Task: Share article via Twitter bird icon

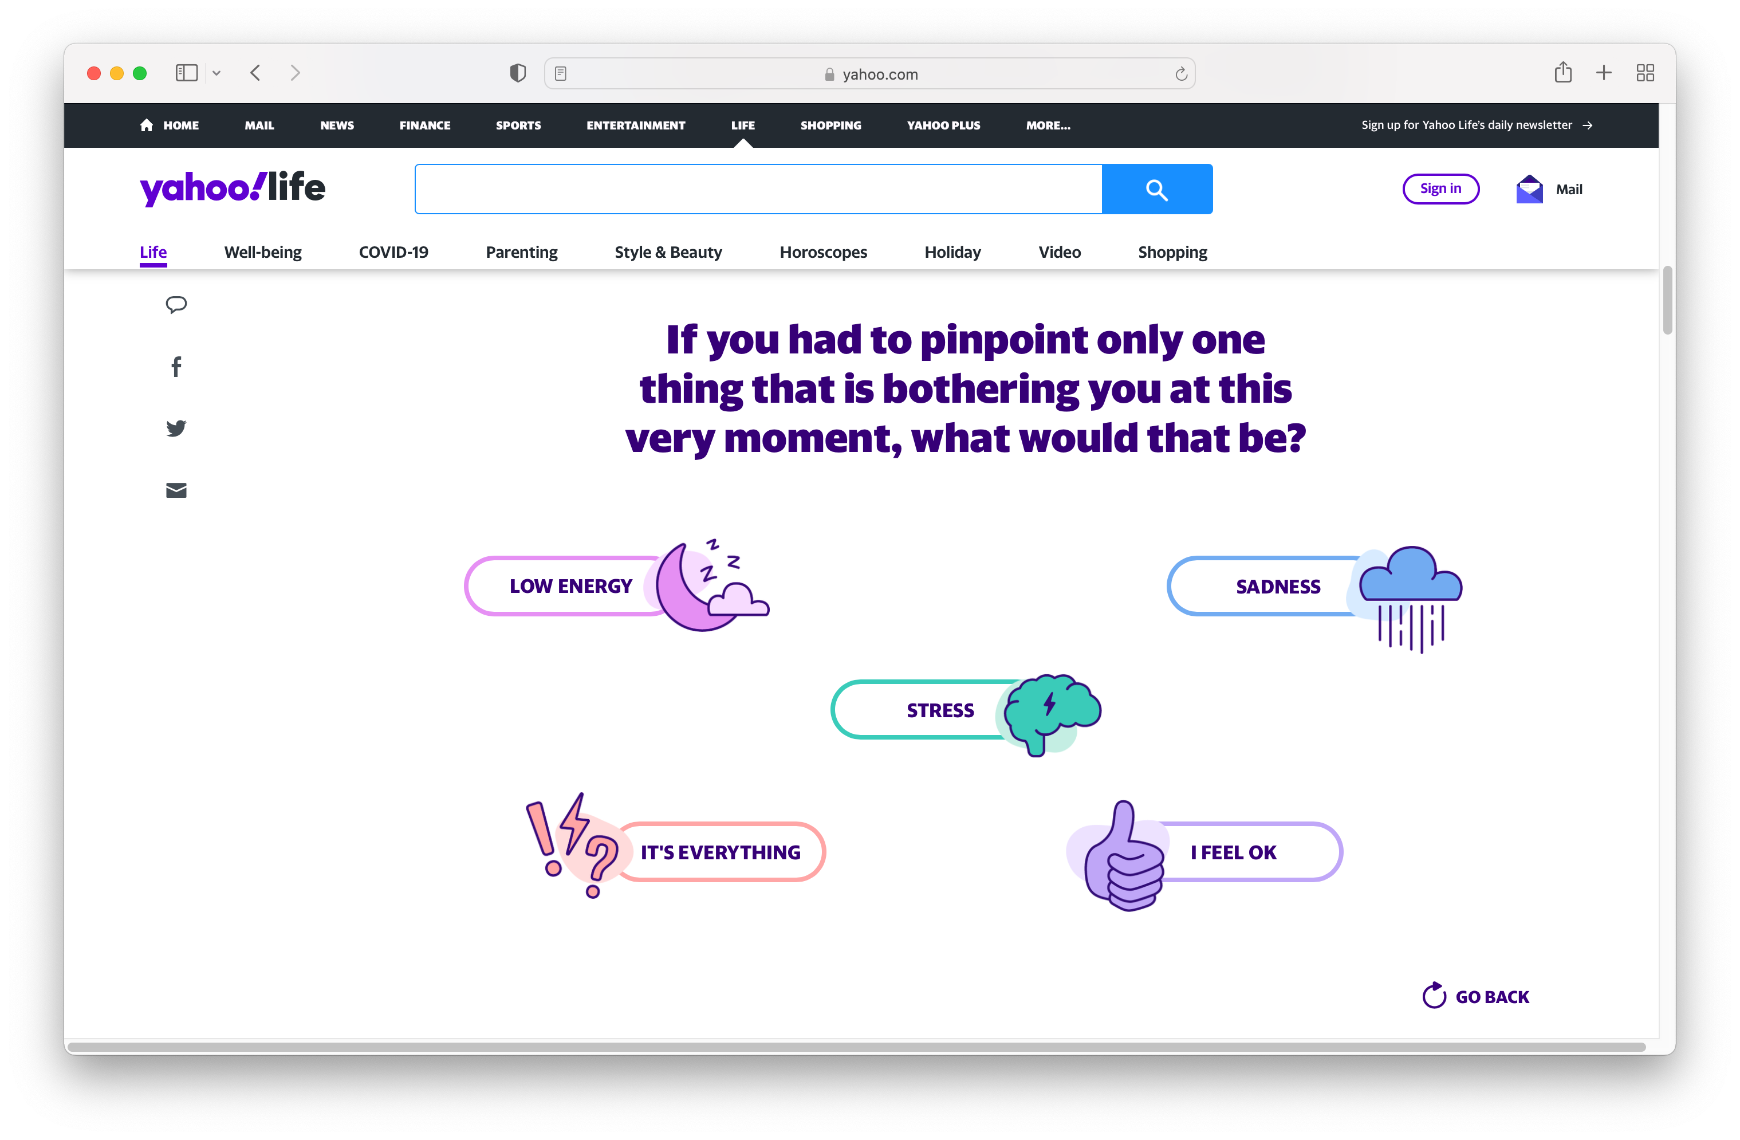Action: pos(176,429)
